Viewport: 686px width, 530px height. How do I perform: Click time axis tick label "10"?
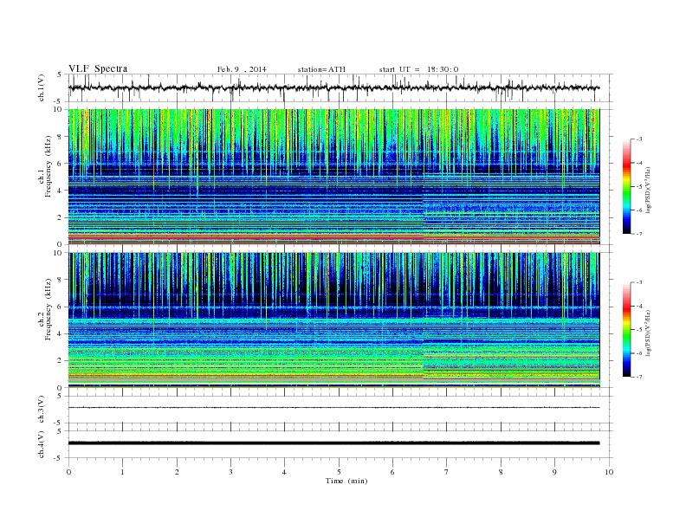pyautogui.click(x=609, y=472)
